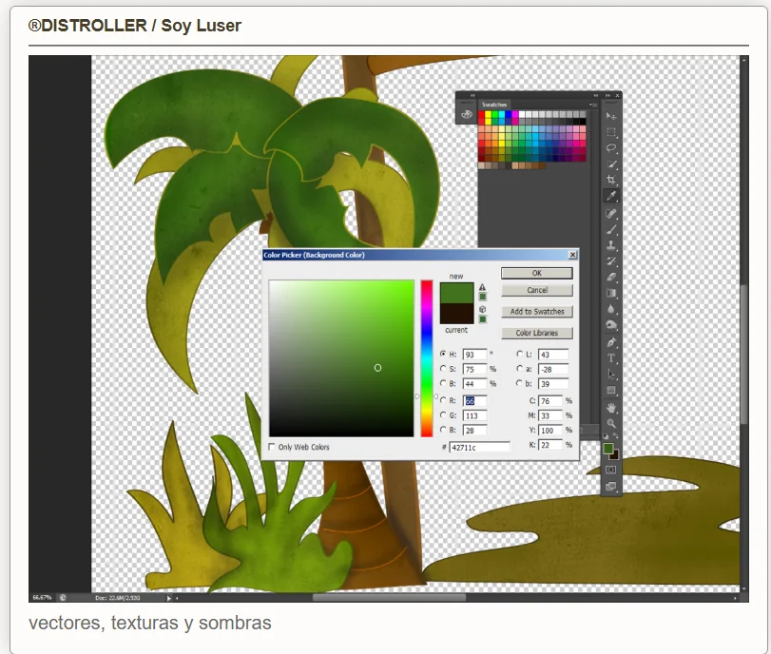The height and width of the screenshot is (654, 771).
Task: Select the Rectangular Marquee tool
Action: click(611, 132)
